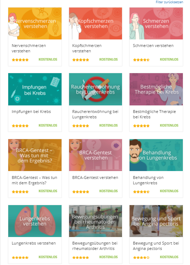Image resolution: width=190 pixels, height=265 pixels.
Task: Select Bewegungsübungen bei rheumatoider Arthritis thumbnail
Action: pyautogui.click(x=96, y=221)
